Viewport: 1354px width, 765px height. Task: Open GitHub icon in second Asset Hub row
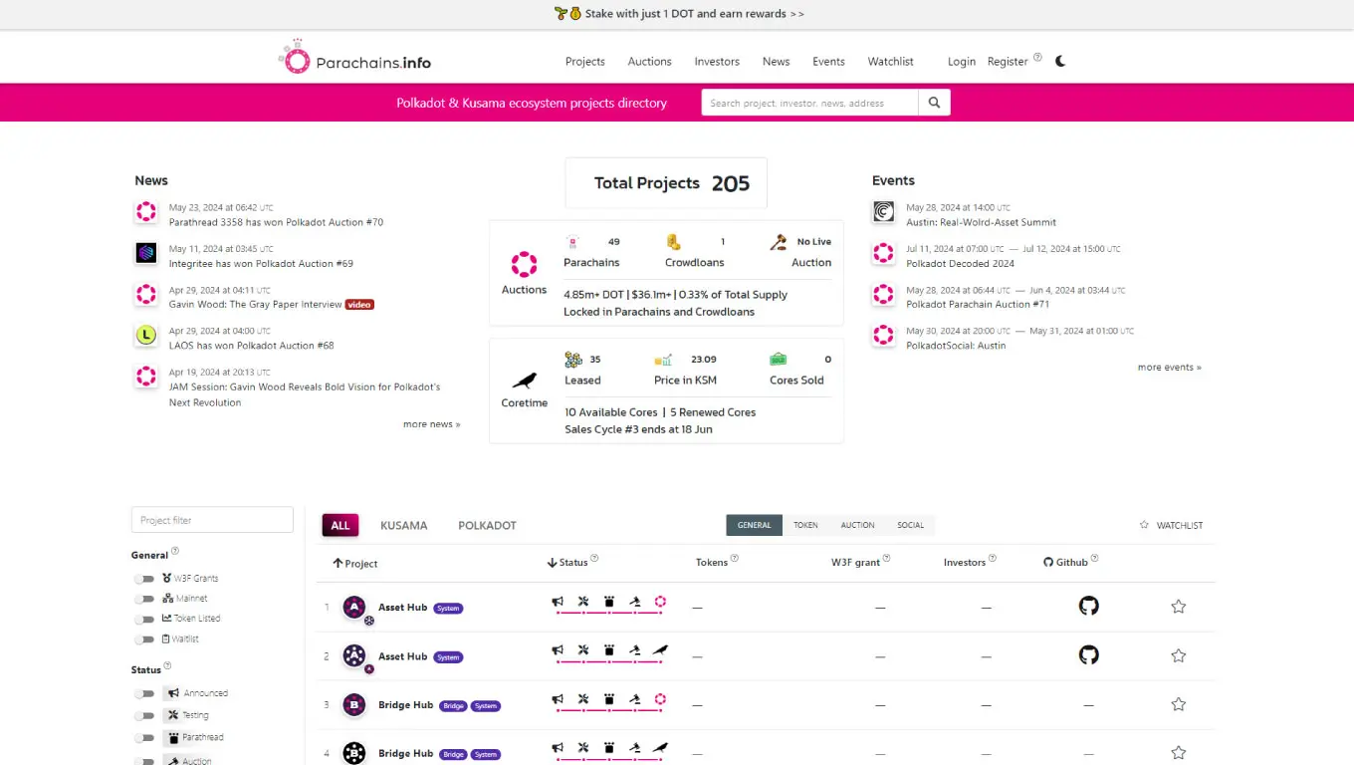[1089, 654]
